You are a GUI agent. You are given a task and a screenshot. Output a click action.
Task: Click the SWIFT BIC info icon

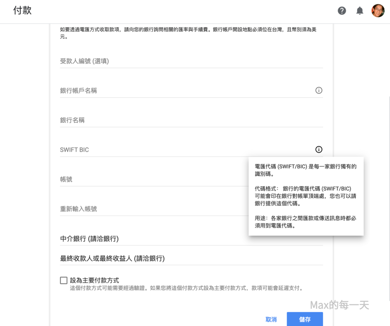(319, 149)
